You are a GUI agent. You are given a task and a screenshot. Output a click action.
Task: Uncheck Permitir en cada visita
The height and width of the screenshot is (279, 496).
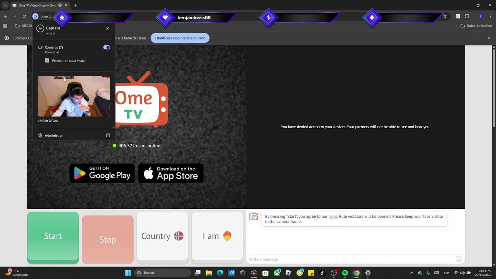coord(47,60)
